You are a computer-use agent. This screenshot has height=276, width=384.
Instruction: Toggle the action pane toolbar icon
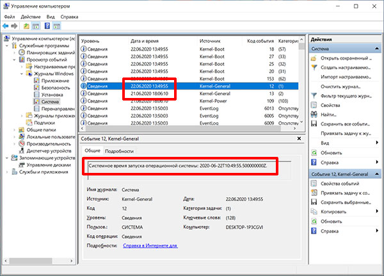[57, 26]
